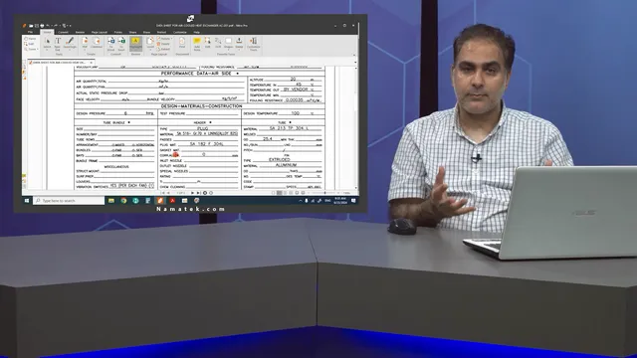Screen dimensions: 637x358
Task: Click the Windows taskbar search box
Action: (x=69, y=201)
